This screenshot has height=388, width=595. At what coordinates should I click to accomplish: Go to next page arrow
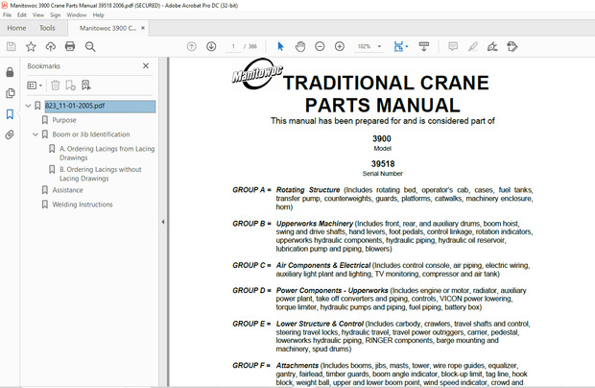click(x=211, y=47)
